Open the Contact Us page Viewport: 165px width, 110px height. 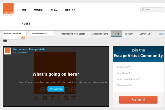145,34
